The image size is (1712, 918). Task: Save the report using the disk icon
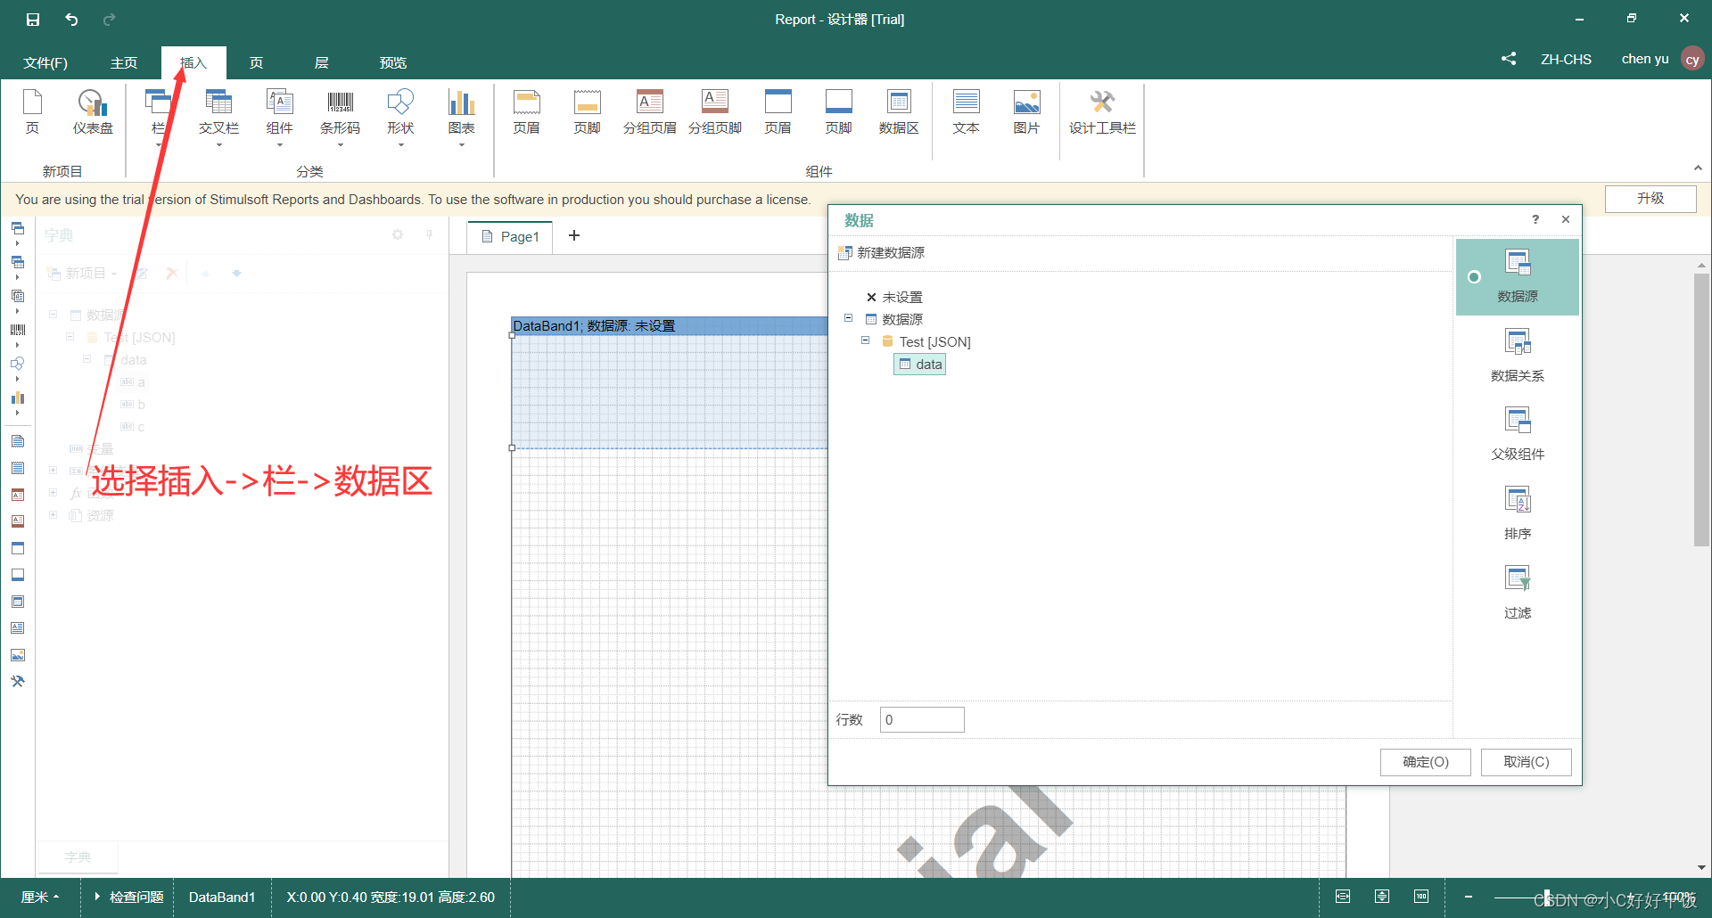[33, 19]
